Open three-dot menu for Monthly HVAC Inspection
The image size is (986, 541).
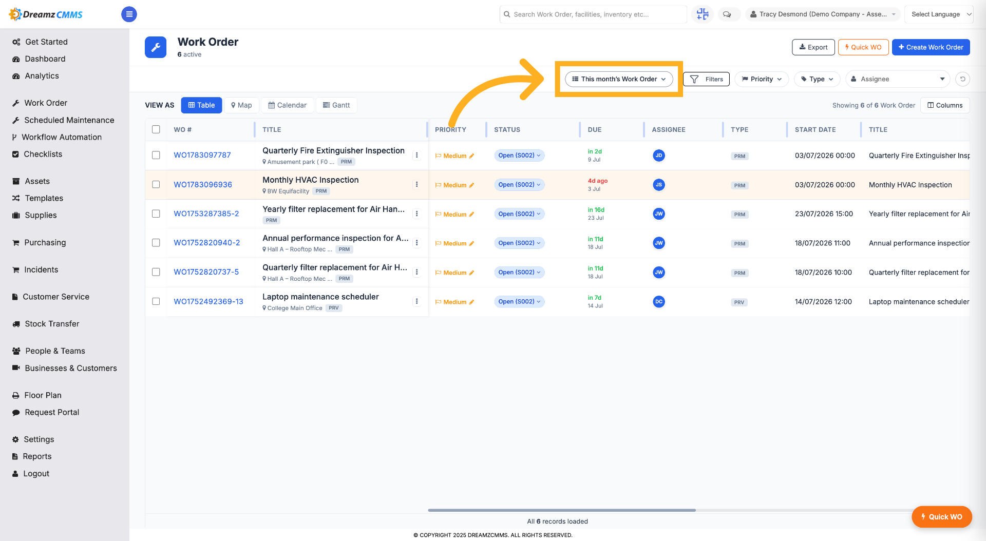pos(416,185)
